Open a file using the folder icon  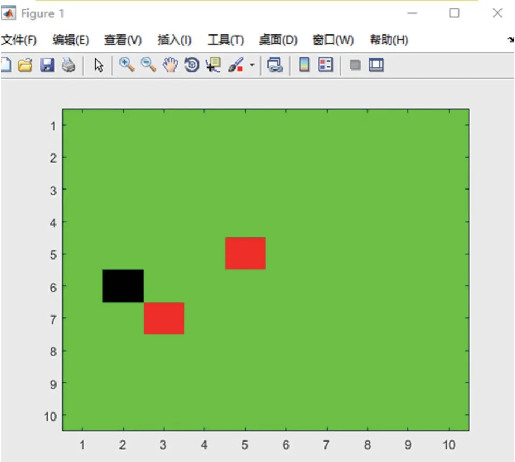click(25, 65)
